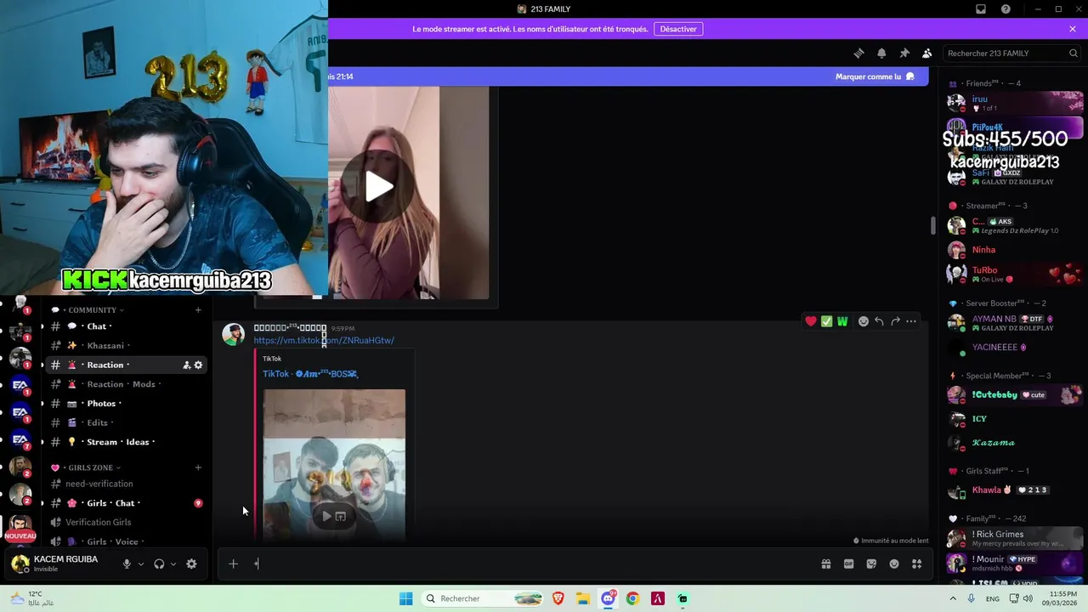
Task: Select member iruu in Friends list
Action: click(1014, 103)
